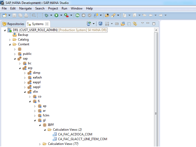
Task: Click the Print toolbar icon
Action: pos(26,15)
